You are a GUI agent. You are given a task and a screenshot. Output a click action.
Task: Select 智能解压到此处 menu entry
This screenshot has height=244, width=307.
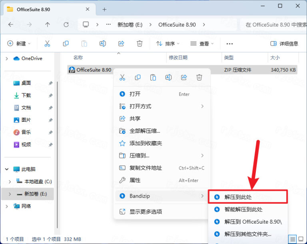point(243,209)
